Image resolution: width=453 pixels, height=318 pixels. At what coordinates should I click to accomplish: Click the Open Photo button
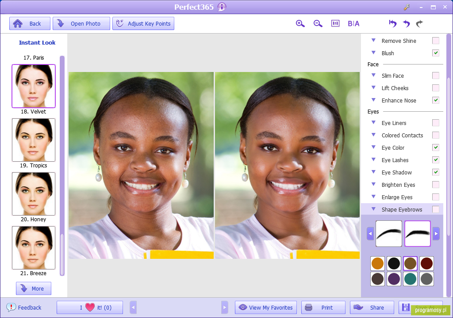coord(81,23)
